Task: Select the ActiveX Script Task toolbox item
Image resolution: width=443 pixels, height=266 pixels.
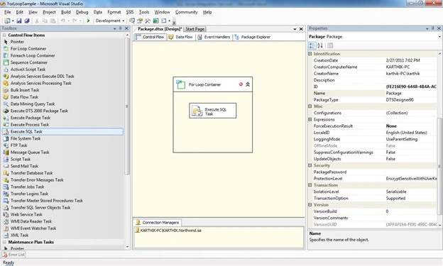Action: (28, 70)
